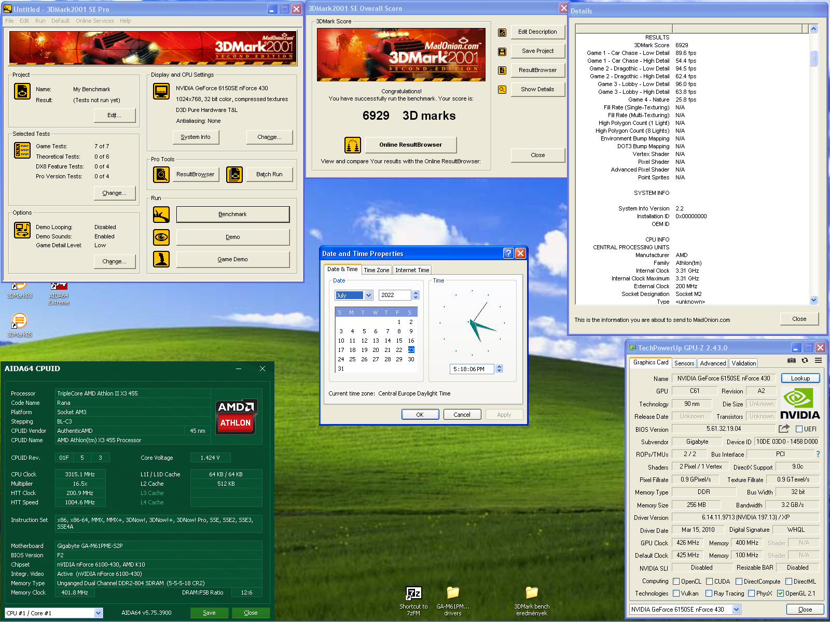This screenshot has width=830, height=622.
Task: Open the 3DMark05 desktop shortcut
Action: coord(19,324)
